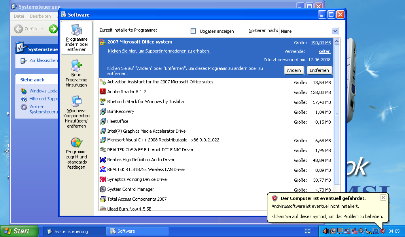Click the REALTEK RTL8187SE Wireless LAN icon

click(x=103, y=169)
